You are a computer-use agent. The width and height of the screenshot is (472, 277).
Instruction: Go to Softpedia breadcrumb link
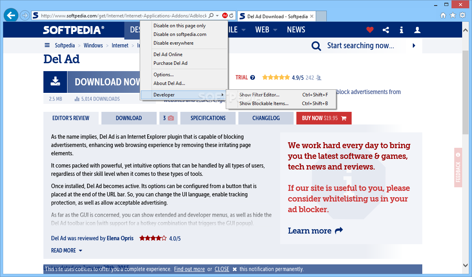65,45
